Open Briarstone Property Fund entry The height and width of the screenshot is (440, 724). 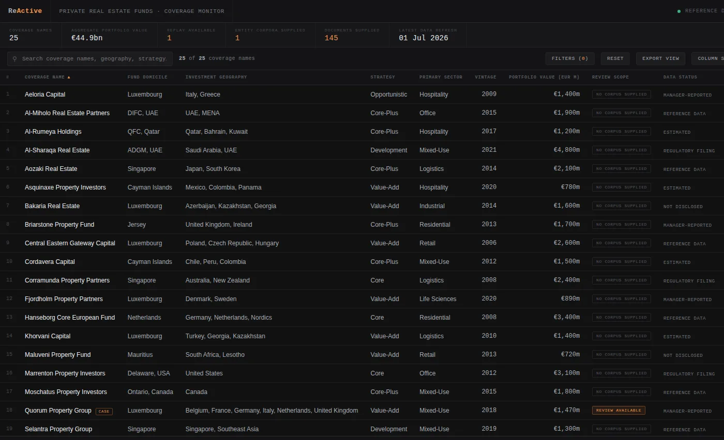click(59, 225)
